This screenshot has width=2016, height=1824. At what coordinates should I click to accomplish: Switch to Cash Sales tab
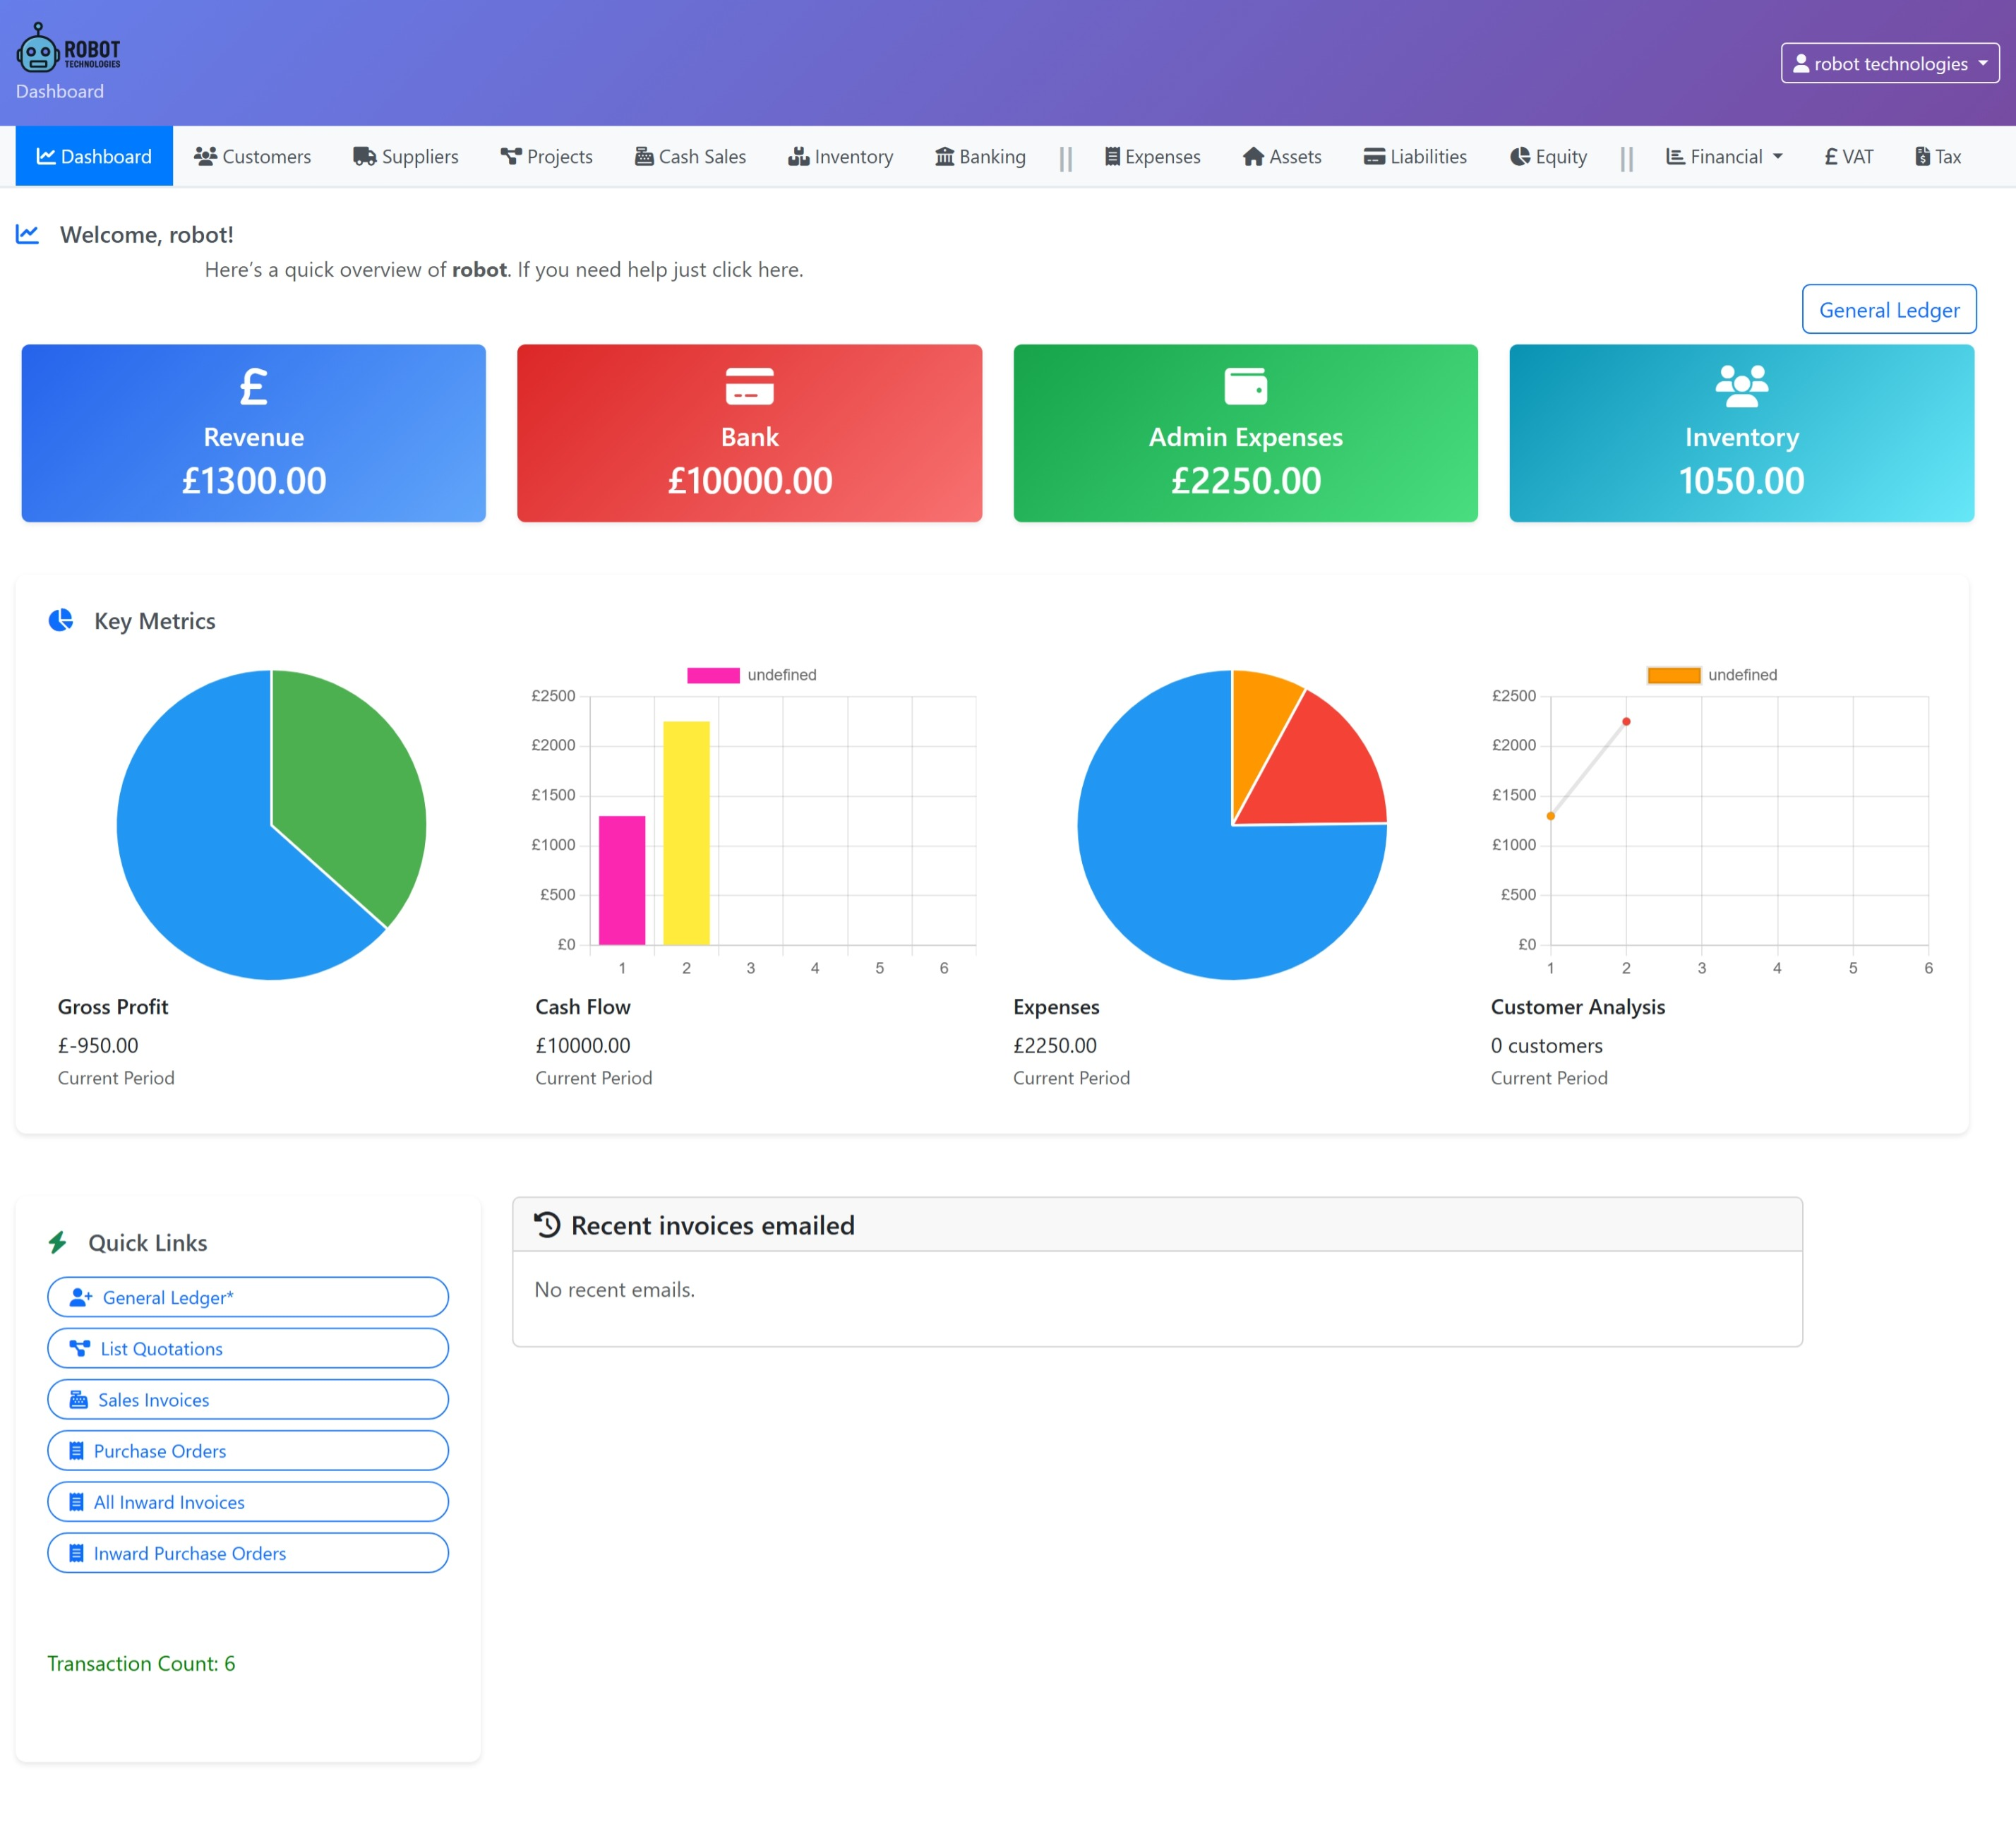[691, 156]
